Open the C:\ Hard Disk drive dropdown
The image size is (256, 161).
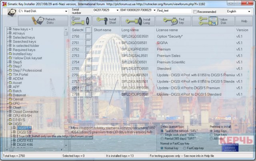(66, 11)
